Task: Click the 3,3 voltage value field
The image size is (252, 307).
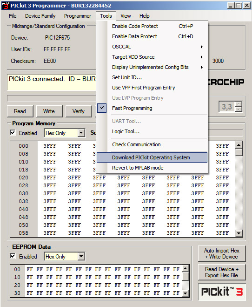Action: (227, 107)
